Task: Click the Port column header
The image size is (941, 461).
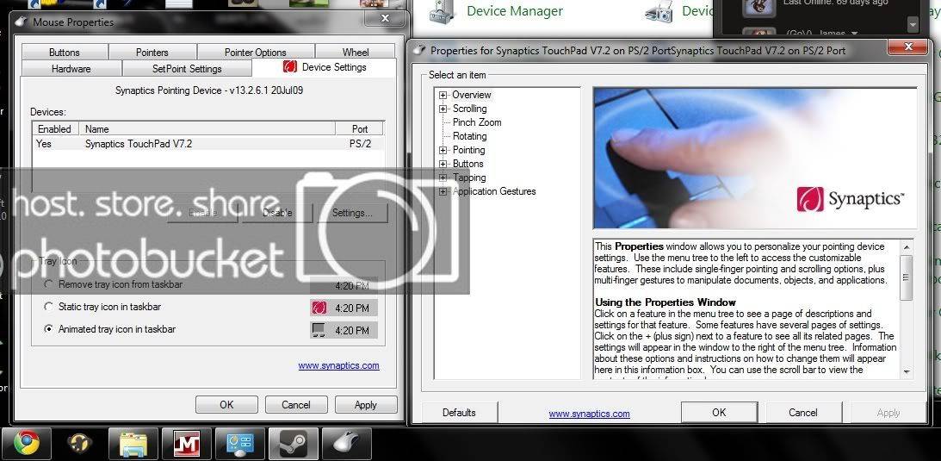Action: click(360, 129)
